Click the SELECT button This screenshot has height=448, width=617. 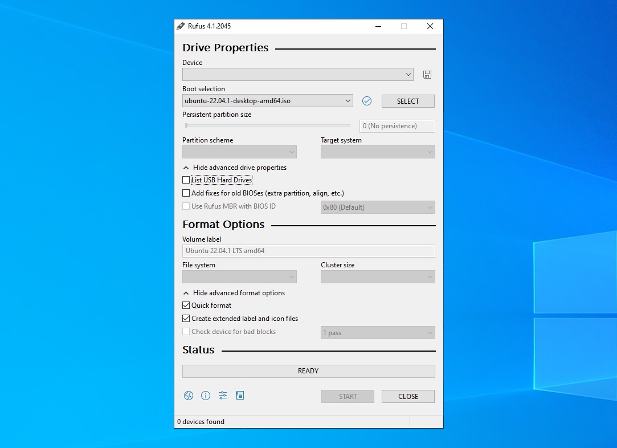[x=408, y=101]
